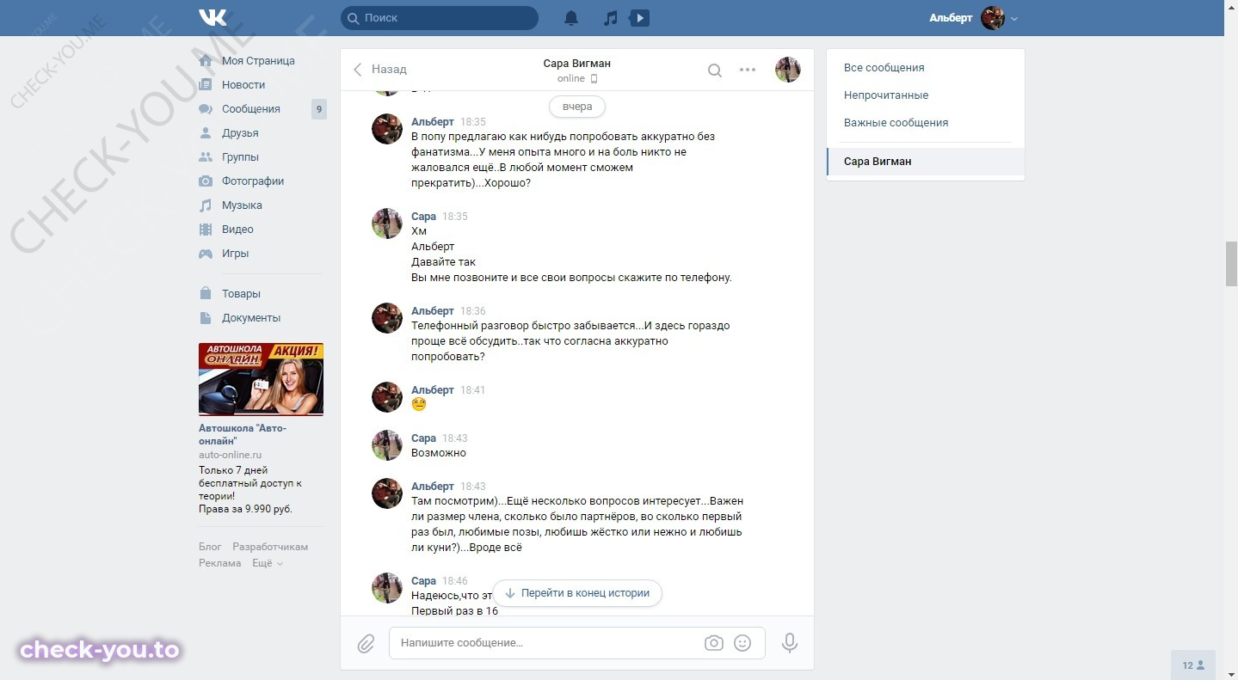
Task: Click browser vertical scrollbar thumb
Action: [1231, 265]
